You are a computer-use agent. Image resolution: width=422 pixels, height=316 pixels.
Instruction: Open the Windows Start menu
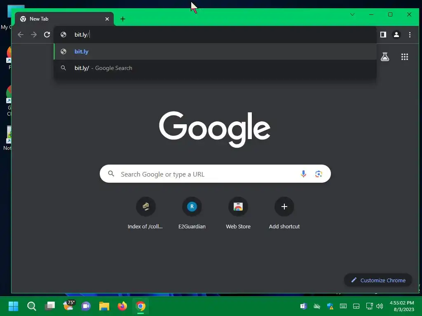[14, 306]
